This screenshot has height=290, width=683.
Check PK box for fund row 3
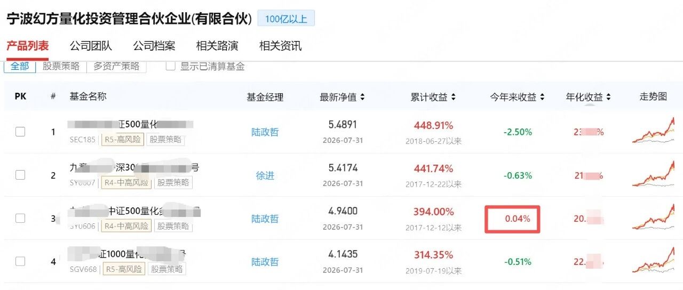click(x=20, y=218)
